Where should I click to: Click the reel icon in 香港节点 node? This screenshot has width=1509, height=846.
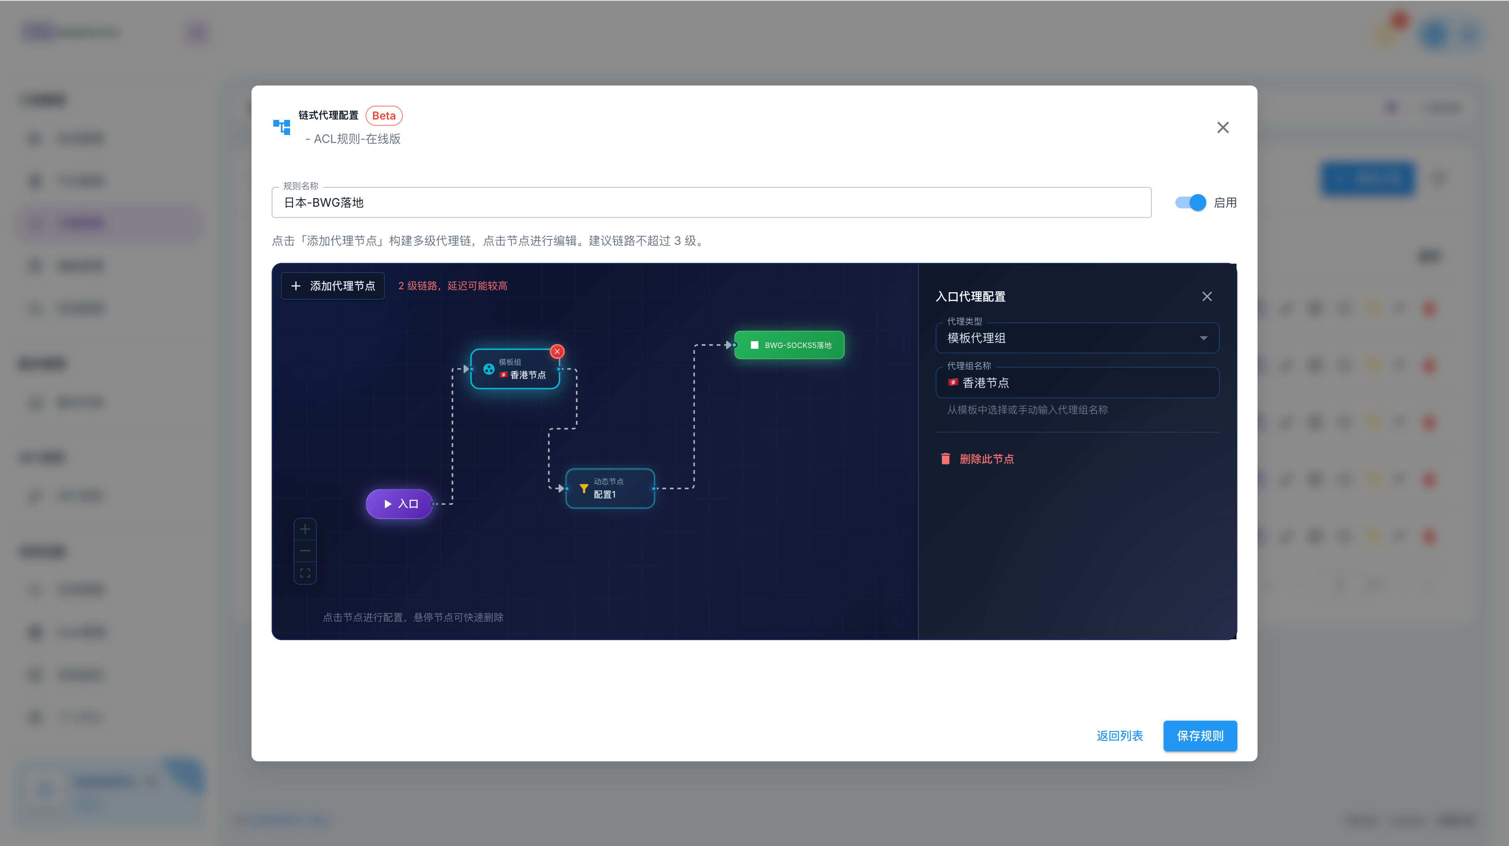pos(489,369)
